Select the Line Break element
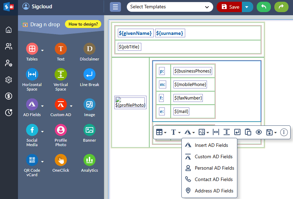This screenshot has height=199, width=293. click(x=89, y=75)
